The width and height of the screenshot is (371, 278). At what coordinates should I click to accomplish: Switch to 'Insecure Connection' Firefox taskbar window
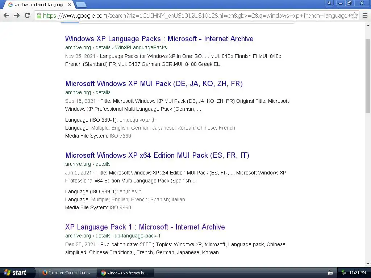pyautogui.click(x=67, y=273)
